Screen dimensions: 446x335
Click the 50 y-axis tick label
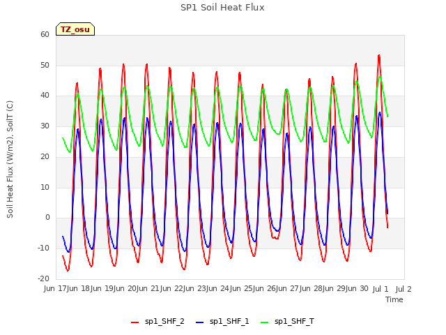point(45,65)
